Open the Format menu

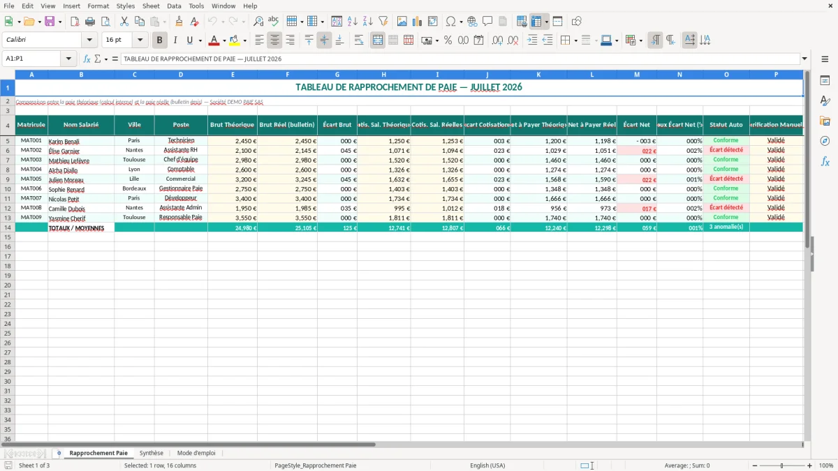pos(98,6)
